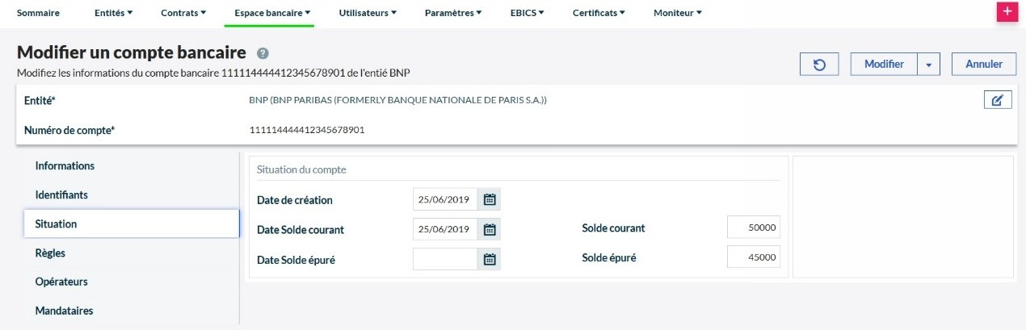Image resolution: width=1026 pixels, height=330 pixels.
Task: Go to the Sommaire menu item
Action: click(38, 13)
